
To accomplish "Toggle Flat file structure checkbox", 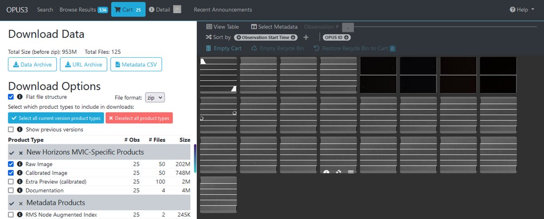I will (x=11, y=97).
